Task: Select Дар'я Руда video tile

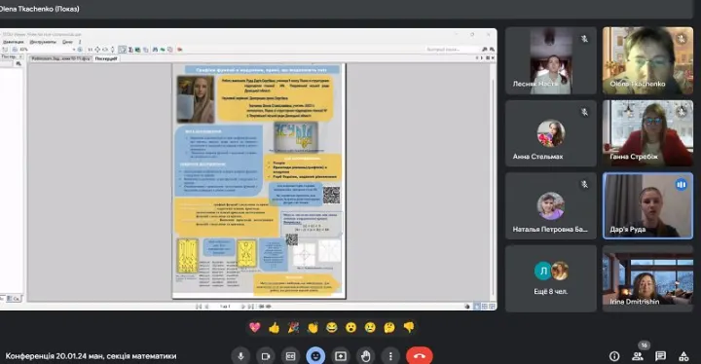Action: click(647, 205)
